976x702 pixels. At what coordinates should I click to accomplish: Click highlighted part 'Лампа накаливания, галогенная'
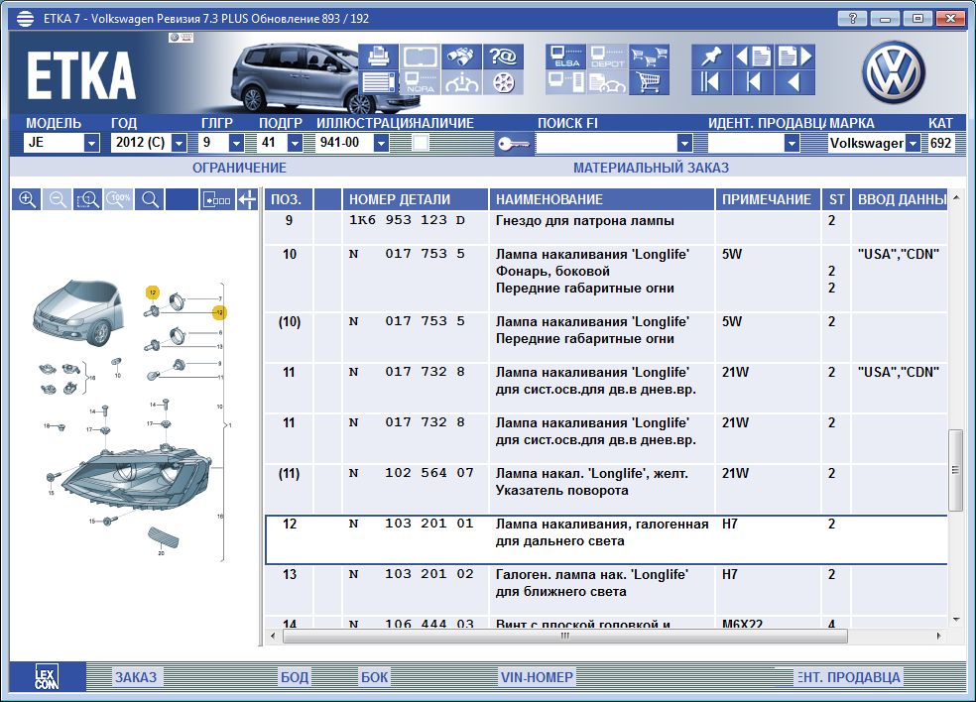pyautogui.click(x=606, y=539)
